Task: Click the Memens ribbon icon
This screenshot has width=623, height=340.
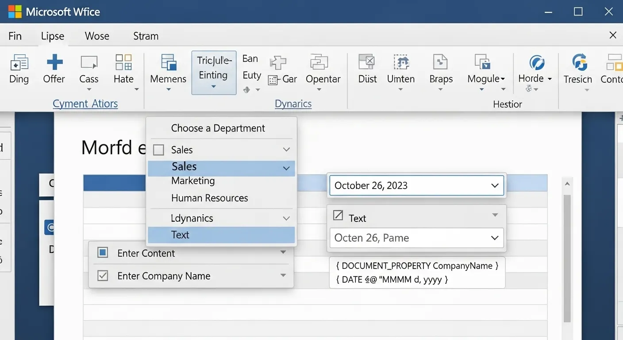Action: point(168,62)
